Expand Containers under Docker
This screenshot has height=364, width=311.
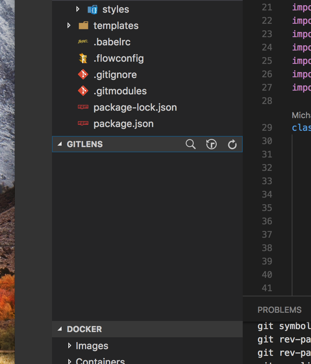tap(69, 360)
